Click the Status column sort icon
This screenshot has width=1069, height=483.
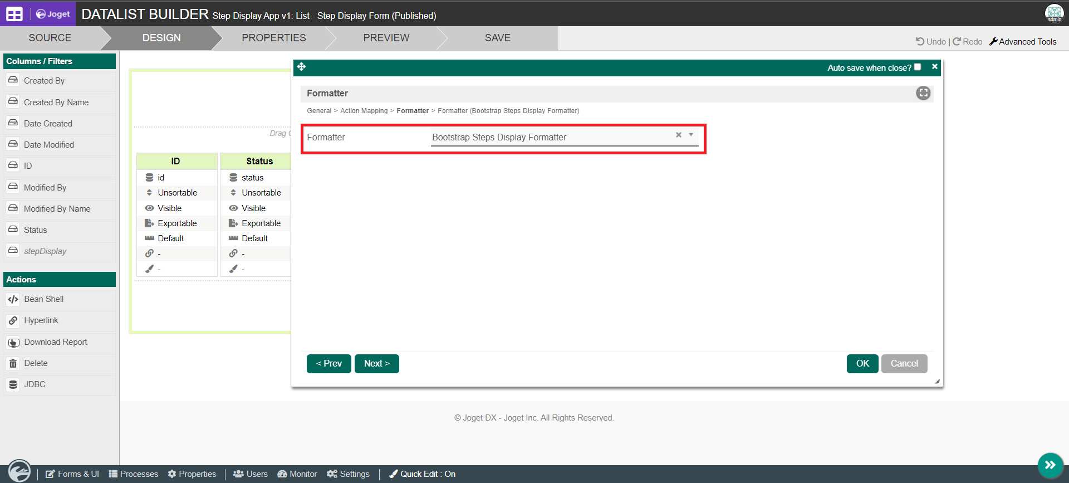click(233, 193)
